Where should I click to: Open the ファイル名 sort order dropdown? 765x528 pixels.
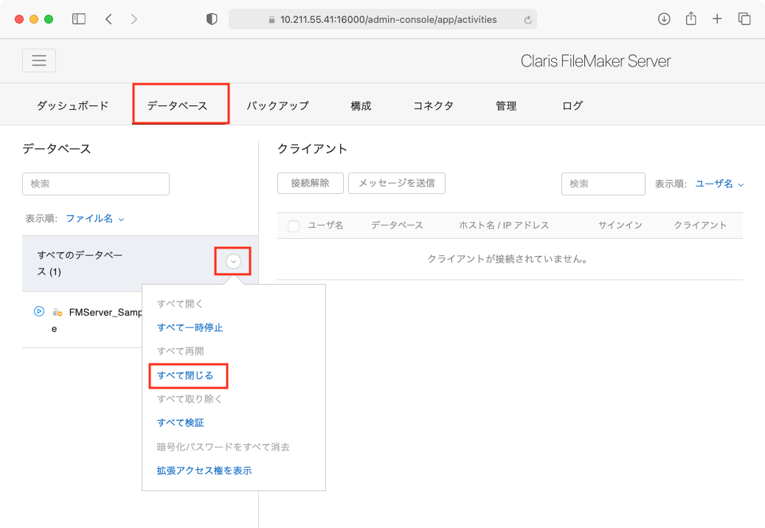(x=94, y=219)
